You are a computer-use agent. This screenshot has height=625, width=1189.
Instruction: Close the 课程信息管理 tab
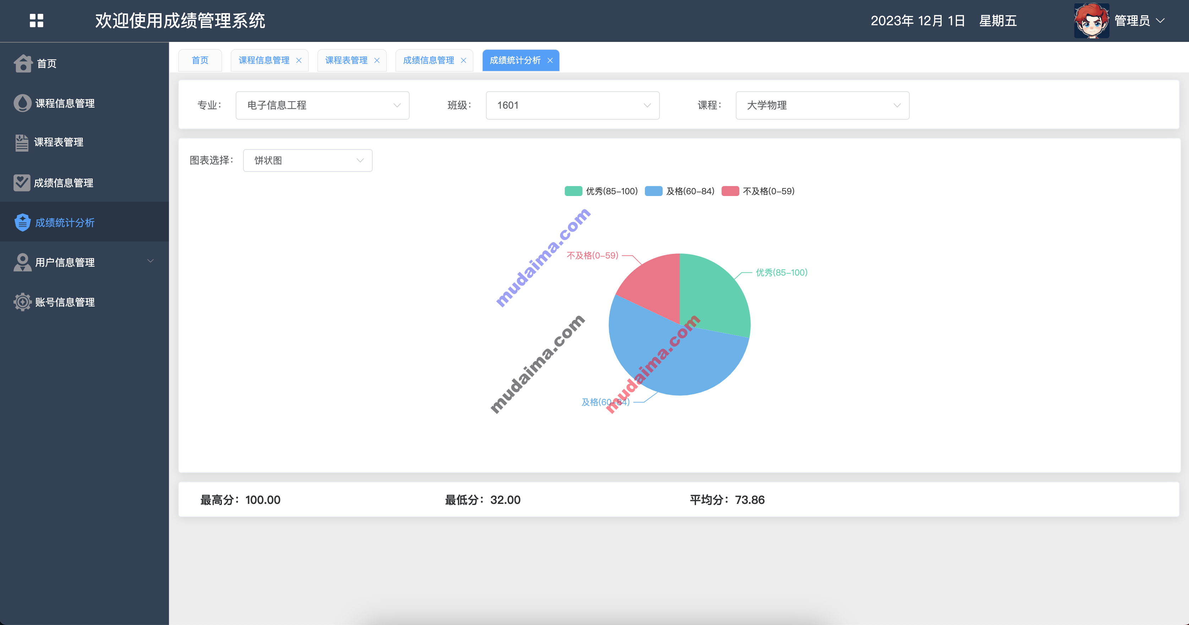(298, 60)
